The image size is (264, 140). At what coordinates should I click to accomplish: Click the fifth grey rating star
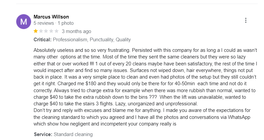point(57,31)
